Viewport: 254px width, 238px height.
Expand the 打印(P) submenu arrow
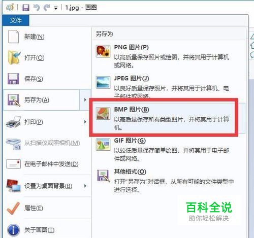[x=85, y=122]
